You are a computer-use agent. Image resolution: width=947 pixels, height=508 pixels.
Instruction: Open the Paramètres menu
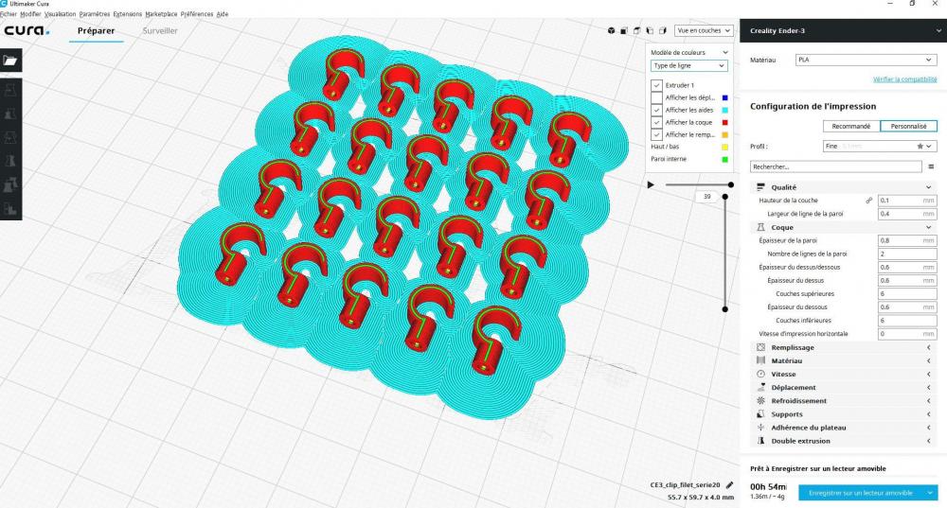click(x=95, y=14)
